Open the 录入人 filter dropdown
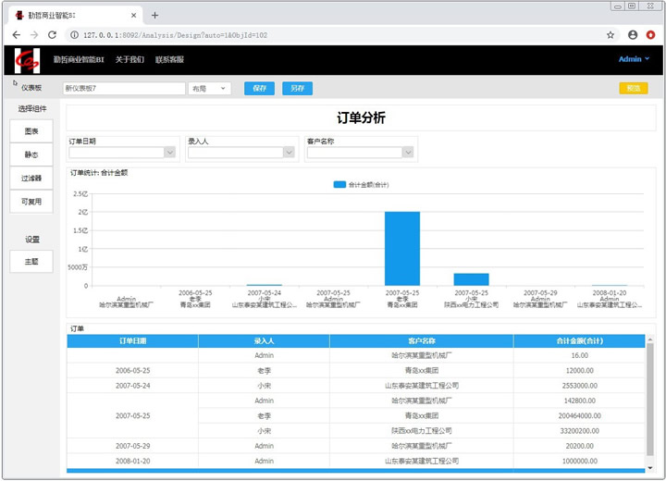 pos(289,153)
